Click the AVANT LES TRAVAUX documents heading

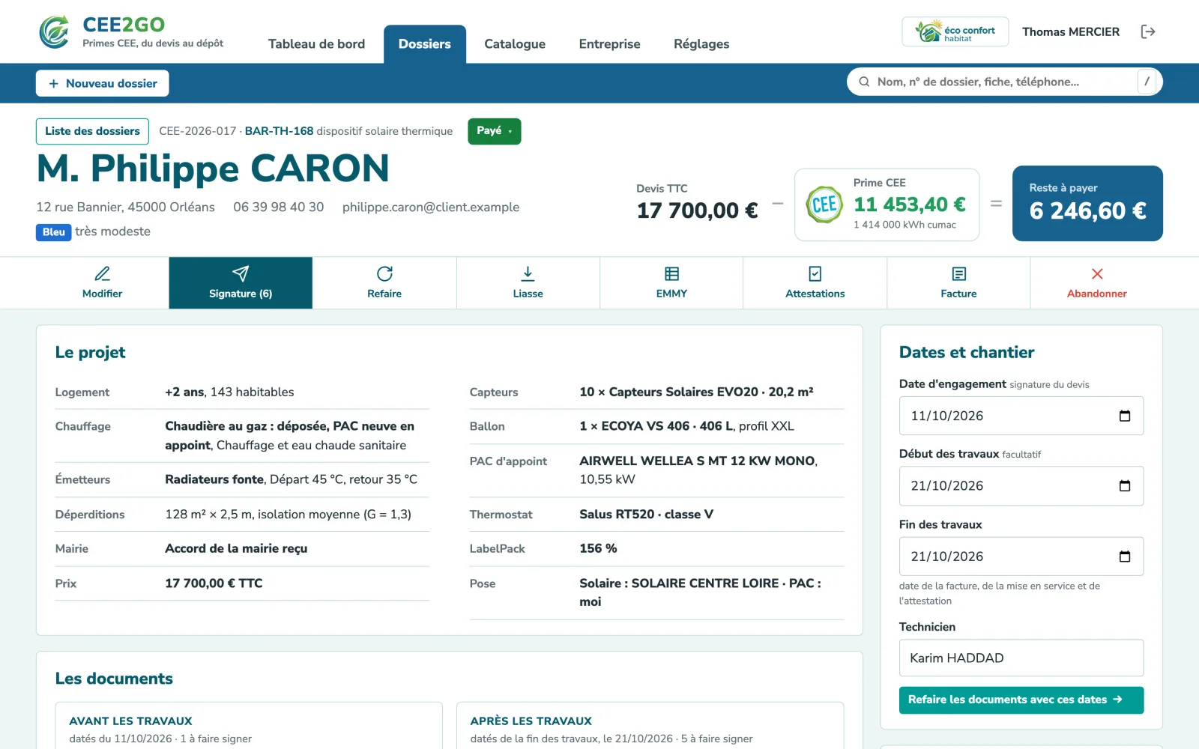pyautogui.click(x=130, y=721)
